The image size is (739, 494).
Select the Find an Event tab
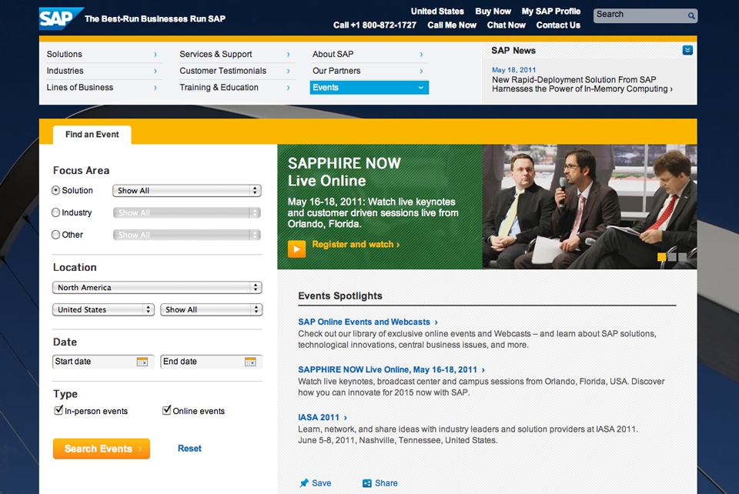[x=92, y=135]
